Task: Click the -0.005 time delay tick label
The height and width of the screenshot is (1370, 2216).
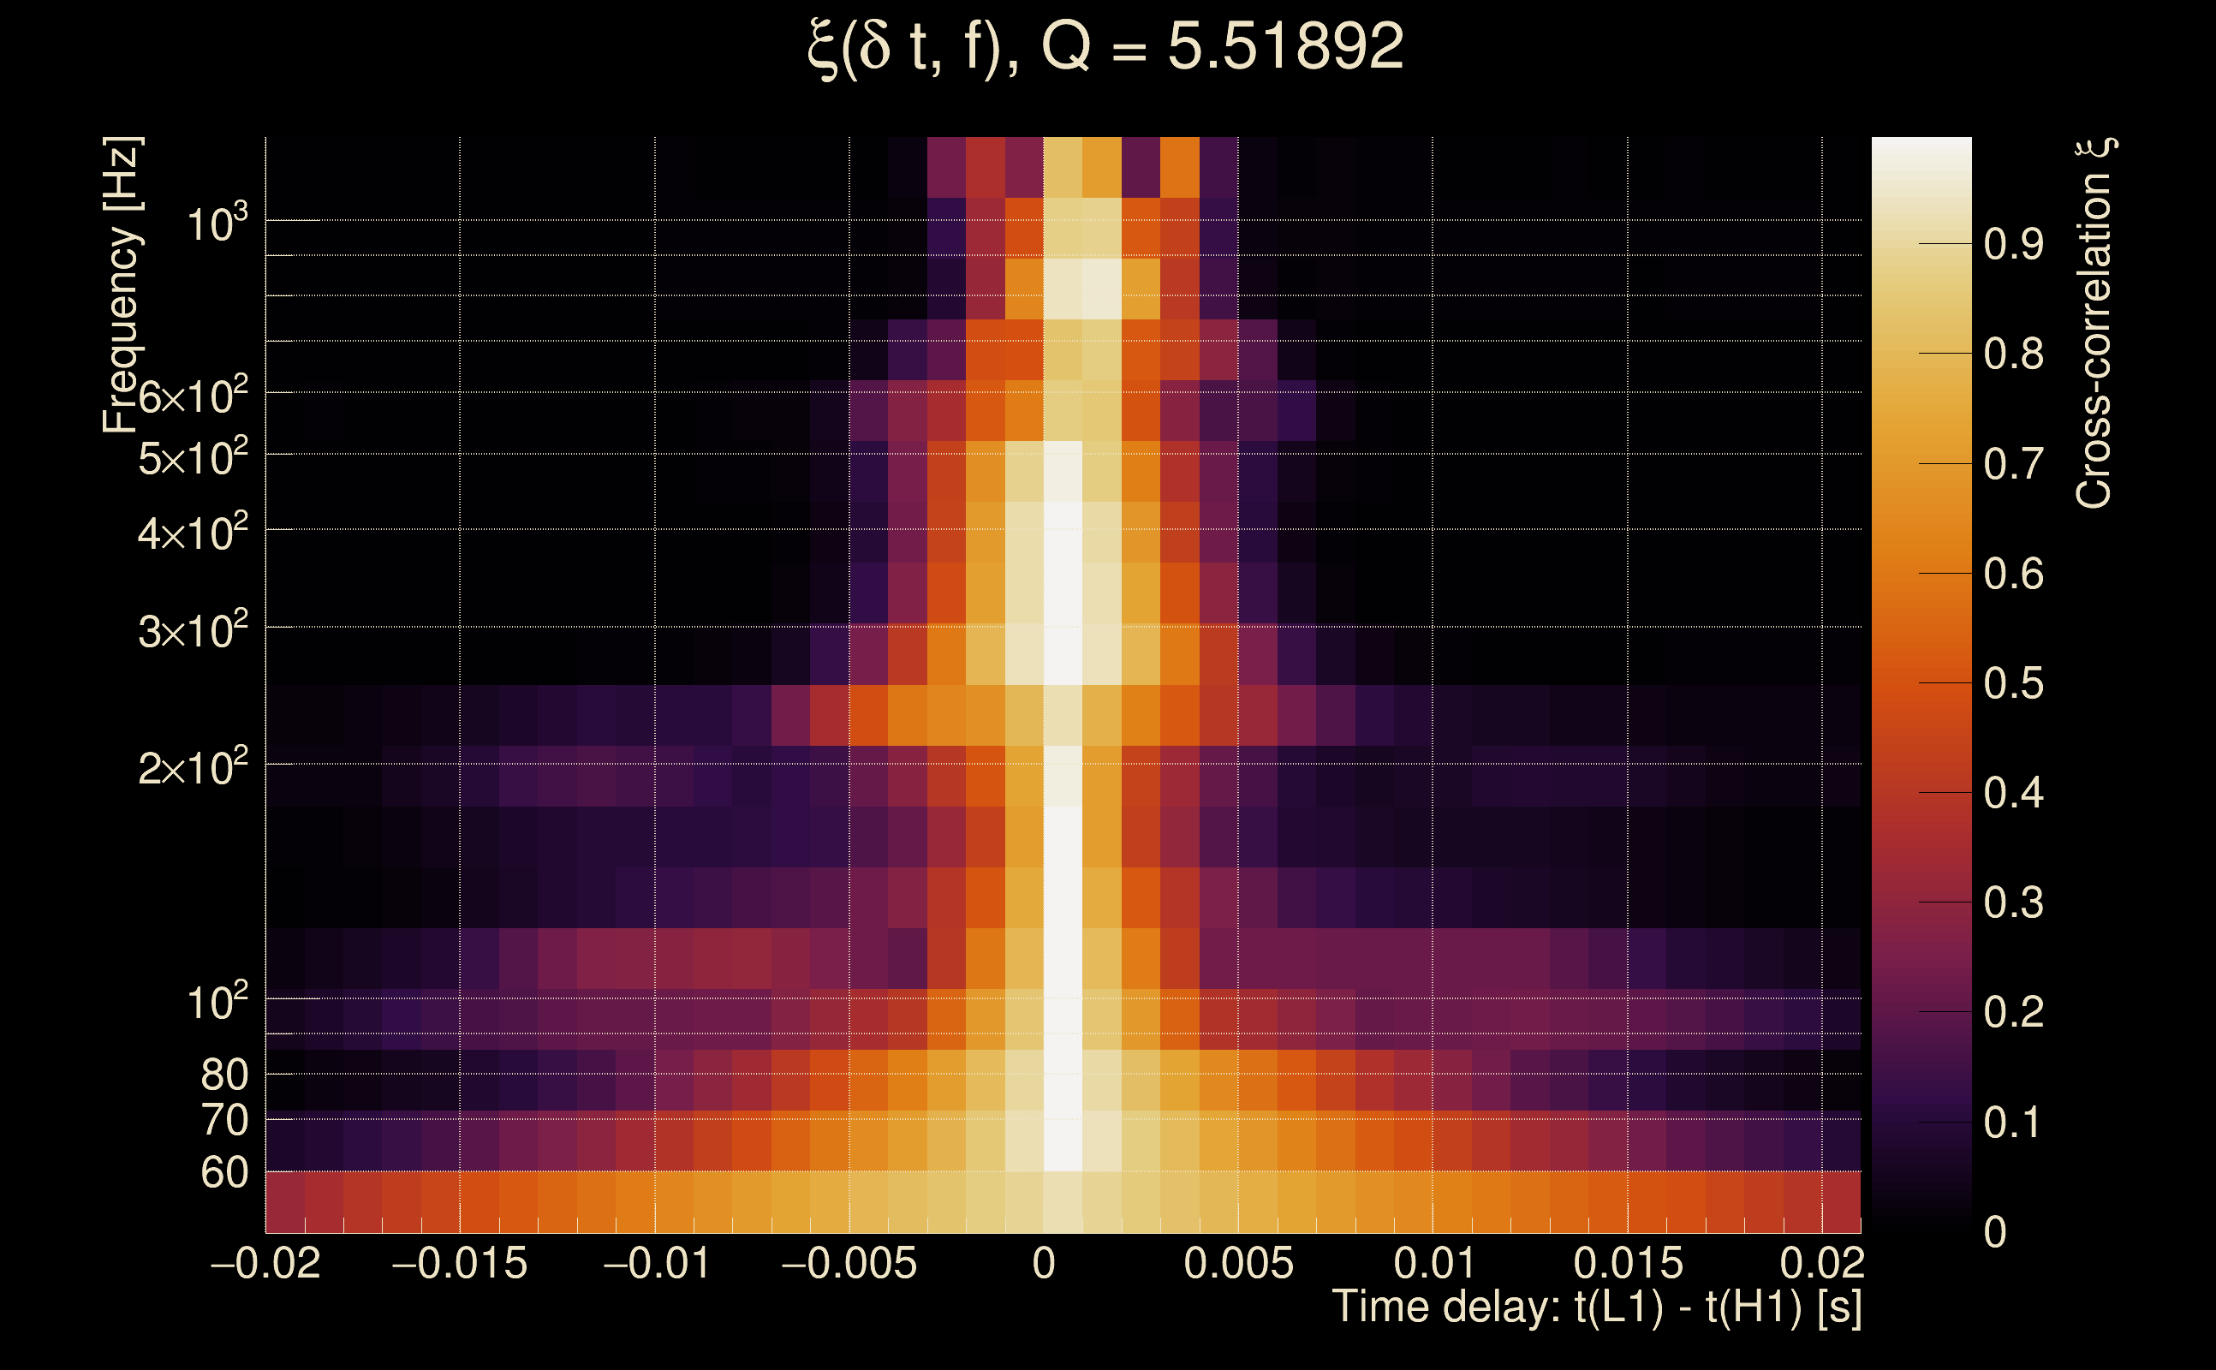Action: point(849,1263)
